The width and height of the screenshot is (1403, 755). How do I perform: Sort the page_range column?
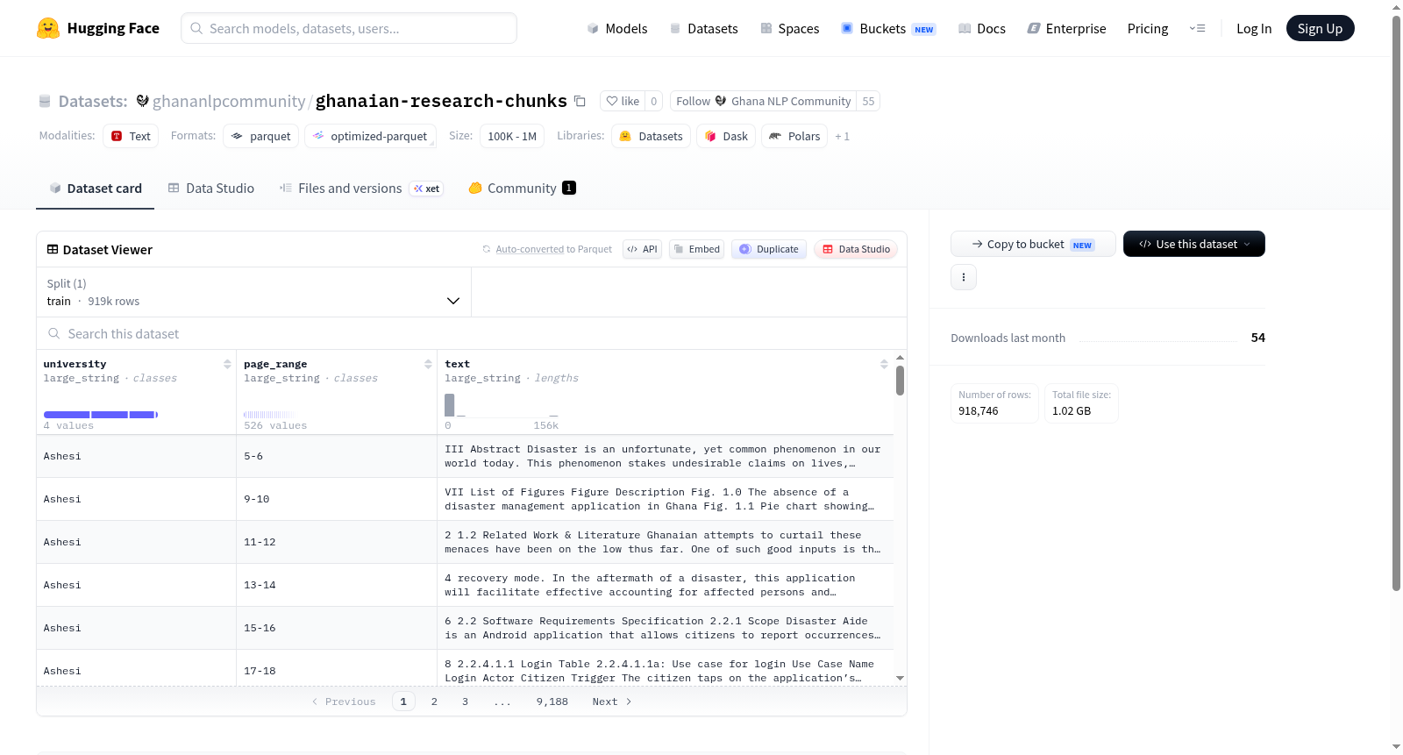[x=428, y=364]
